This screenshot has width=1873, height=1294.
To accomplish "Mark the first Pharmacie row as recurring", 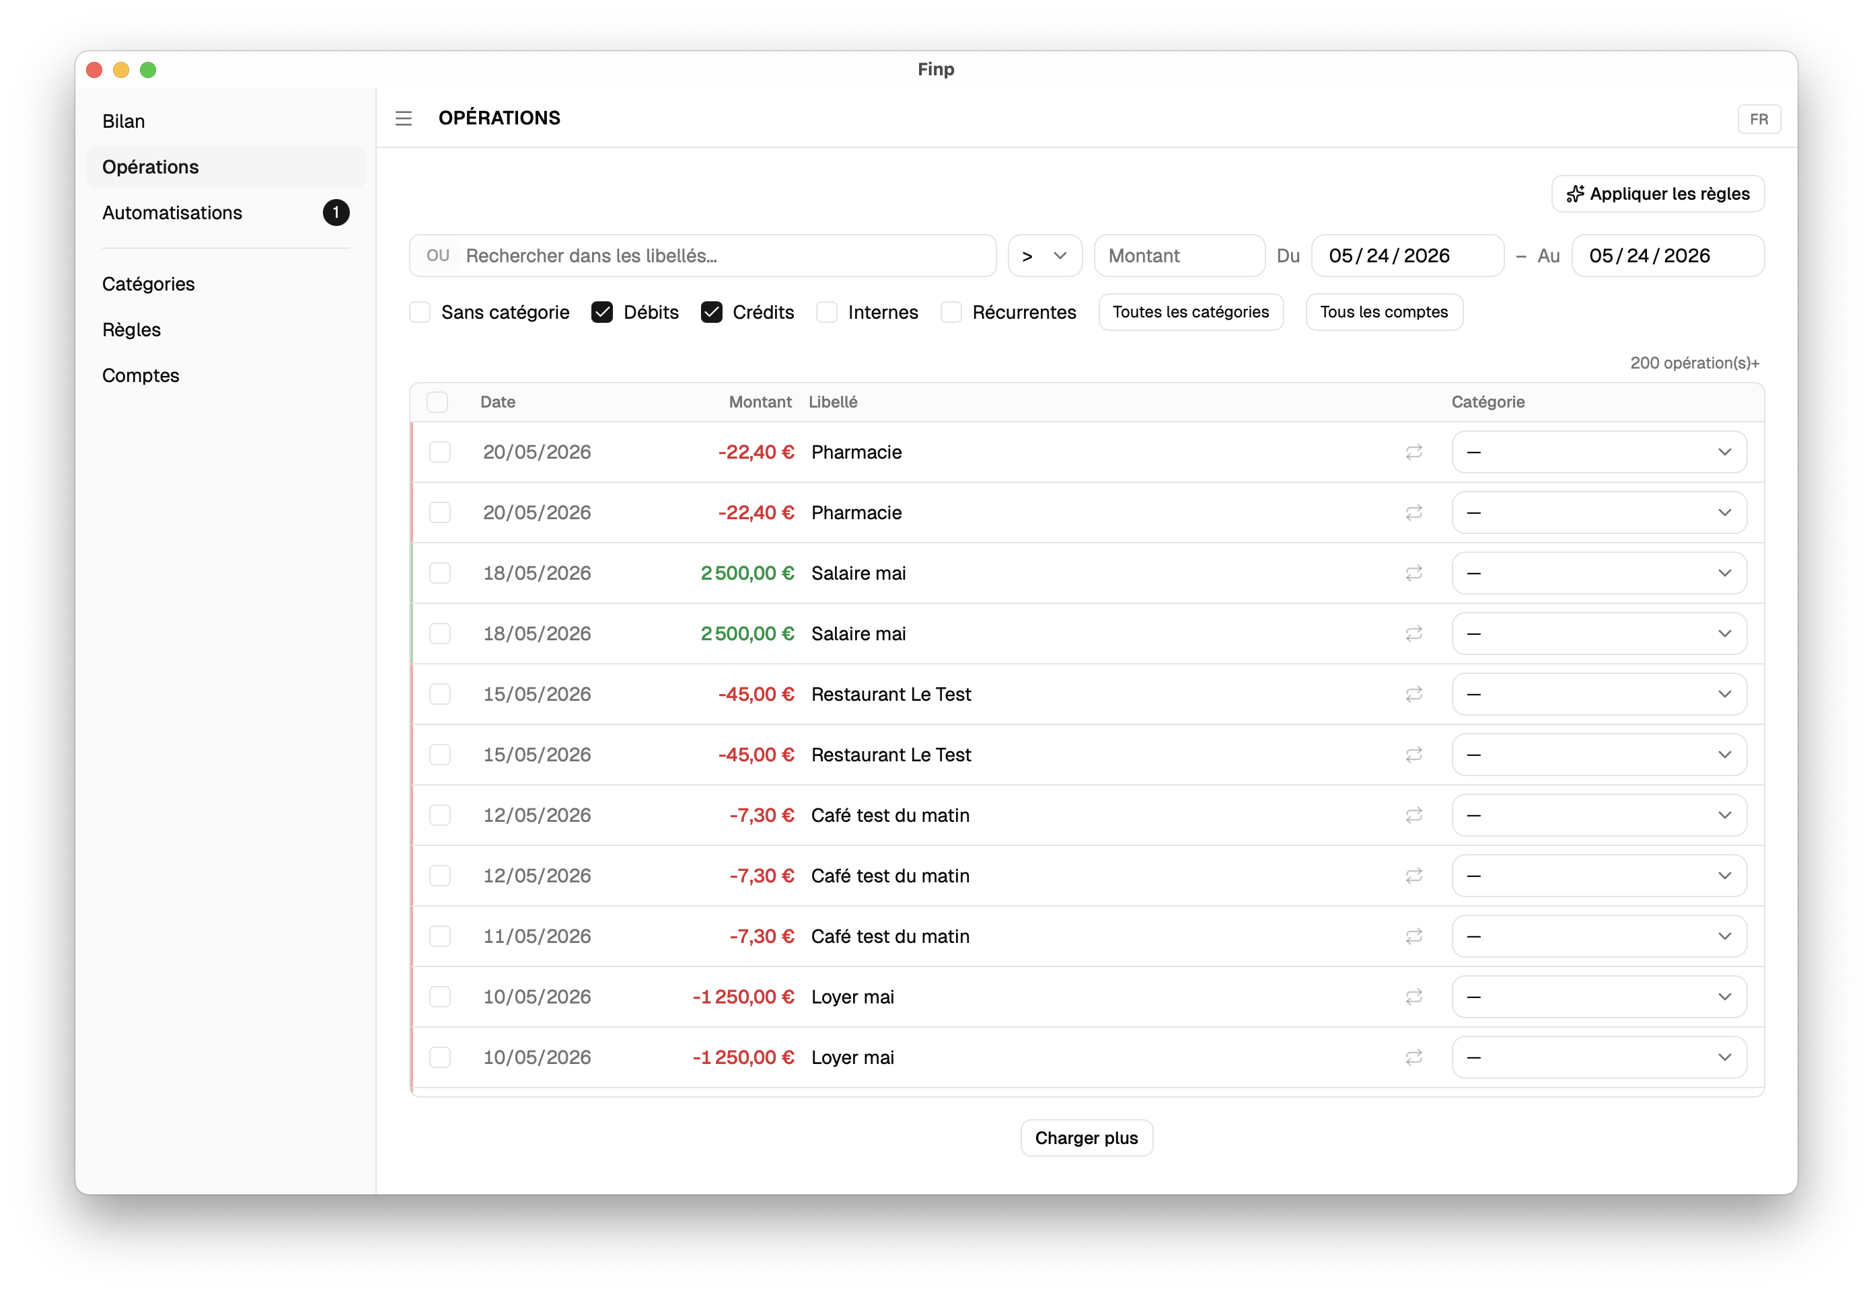I will coord(1414,451).
